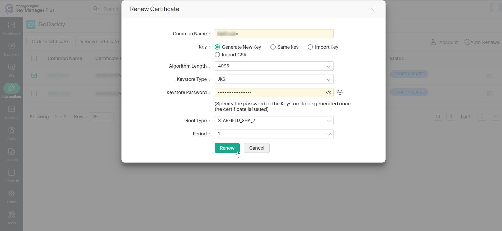Click the Key Manager Plus logo
Screen dimensions: 502x231
click(x=30, y=8)
